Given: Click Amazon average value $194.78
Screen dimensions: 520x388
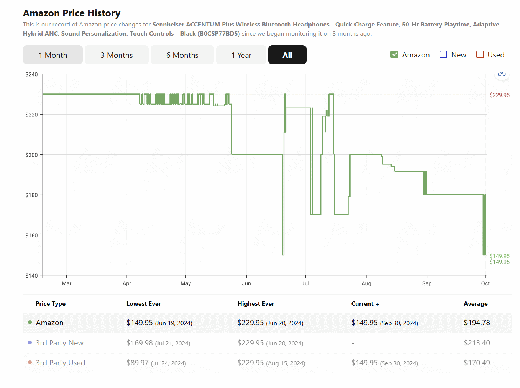Looking at the screenshot, I should pyautogui.click(x=477, y=323).
